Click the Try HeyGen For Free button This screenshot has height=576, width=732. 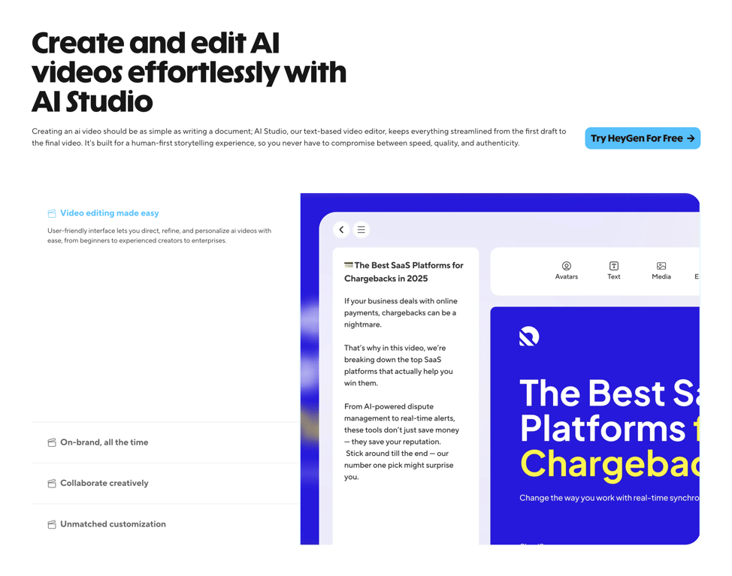click(643, 138)
